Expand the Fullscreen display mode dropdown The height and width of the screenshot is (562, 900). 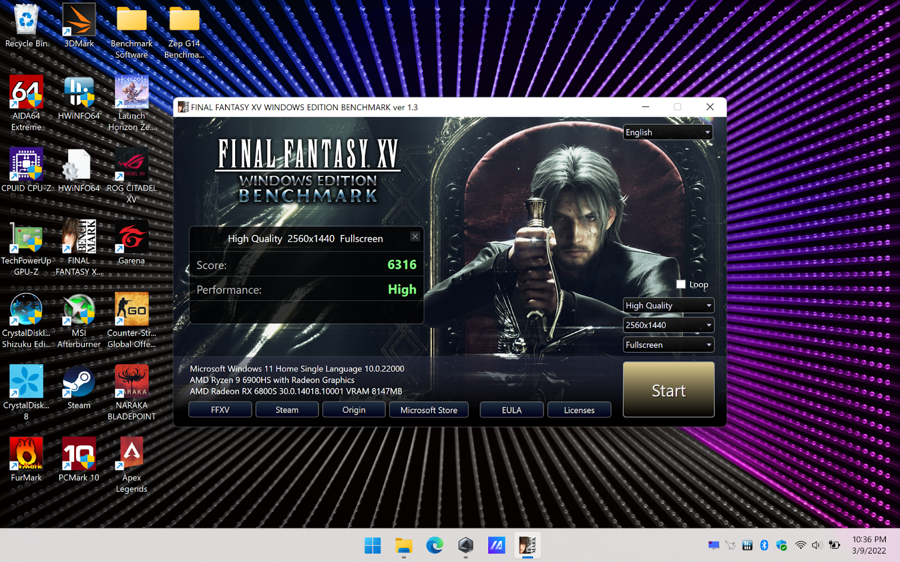pyautogui.click(x=668, y=345)
